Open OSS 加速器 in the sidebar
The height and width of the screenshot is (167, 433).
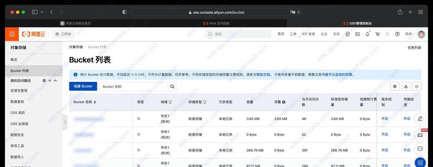(19, 124)
